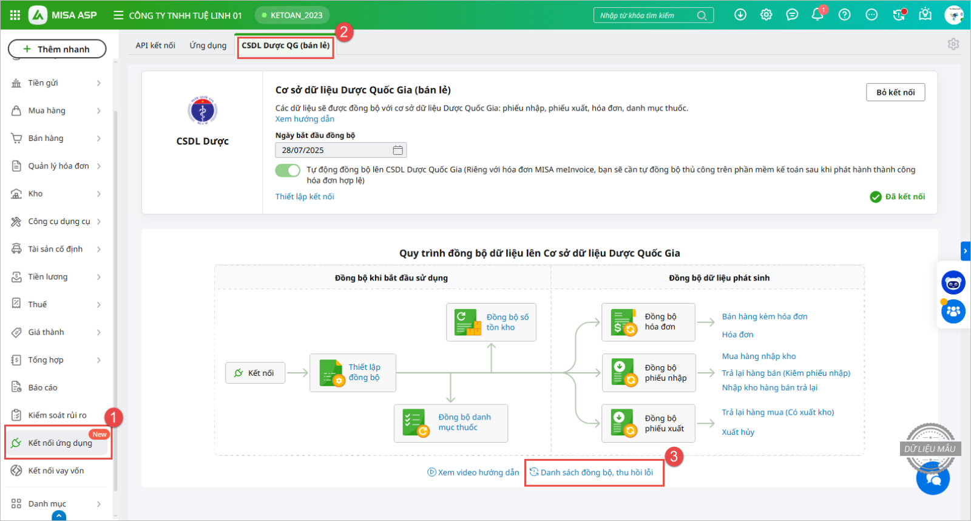Click the Đồng bộ phiếu nhập icon

(x=624, y=373)
